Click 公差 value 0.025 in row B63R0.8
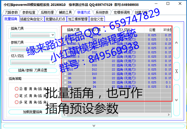 pyautogui.click(x=152, y=35)
